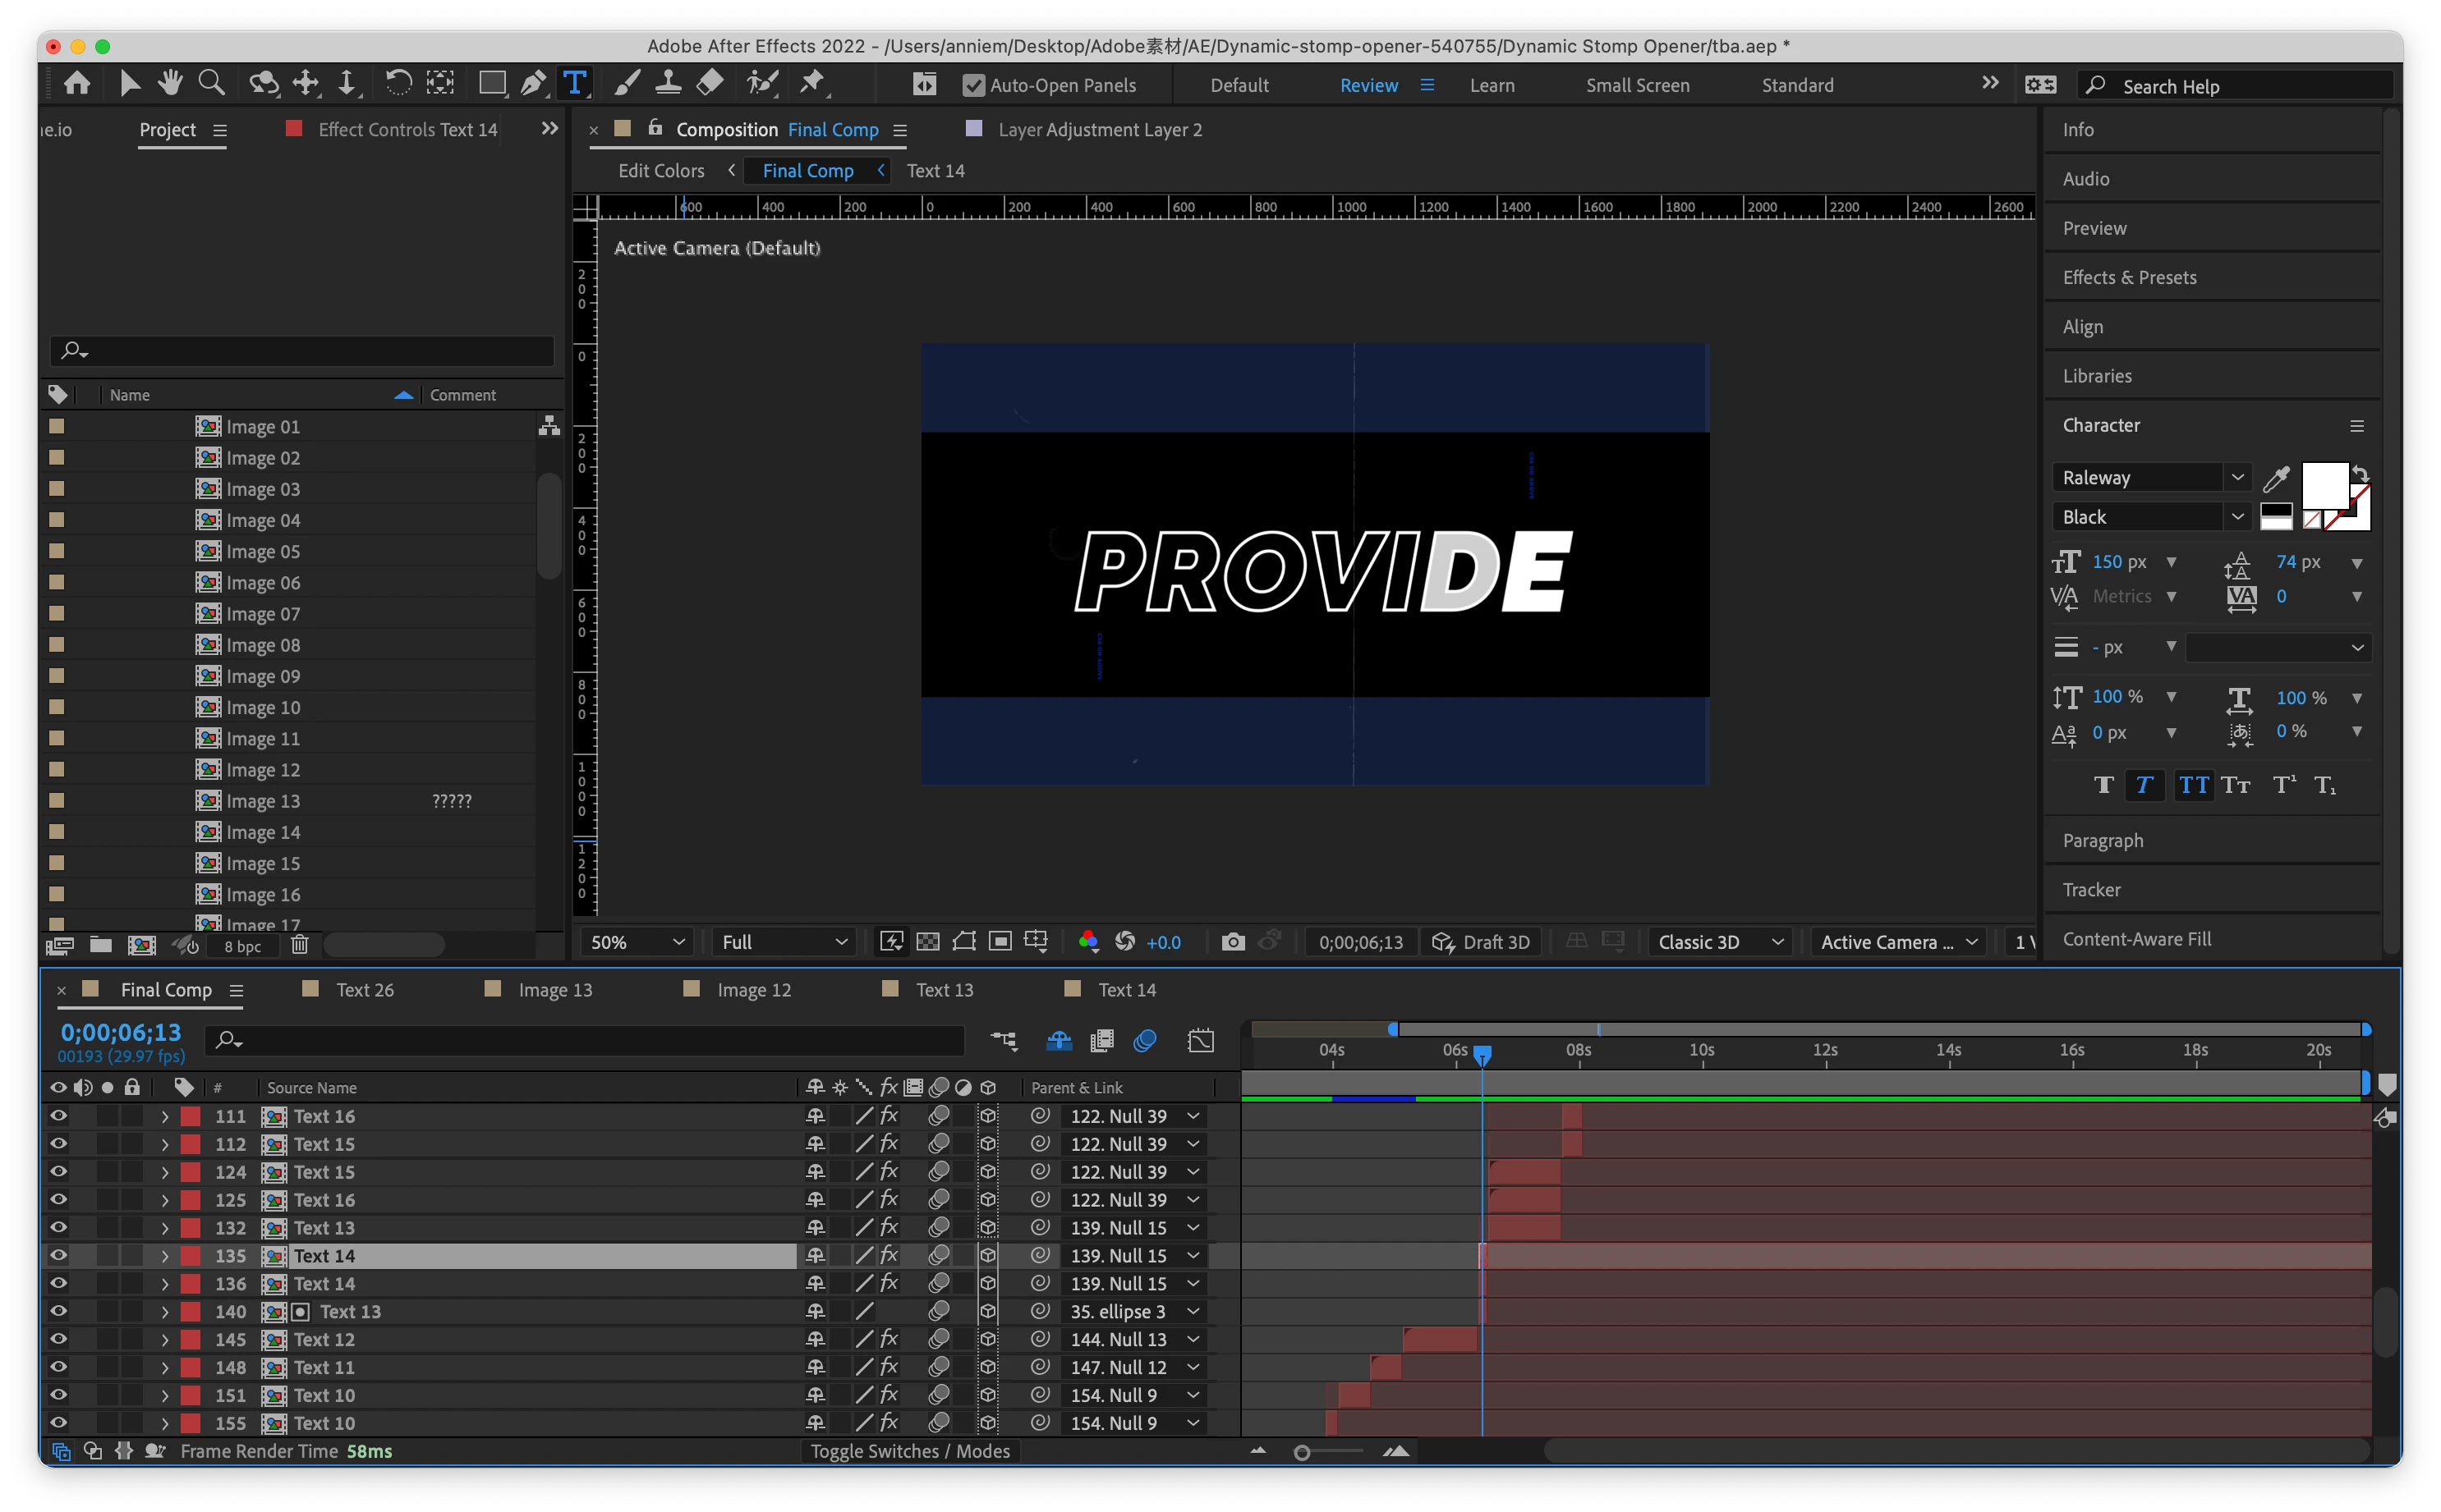The height and width of the screenshot is (1512, 2441).
Task: Switch to the Text 26 timeline tab
Action: click(364, 990)
